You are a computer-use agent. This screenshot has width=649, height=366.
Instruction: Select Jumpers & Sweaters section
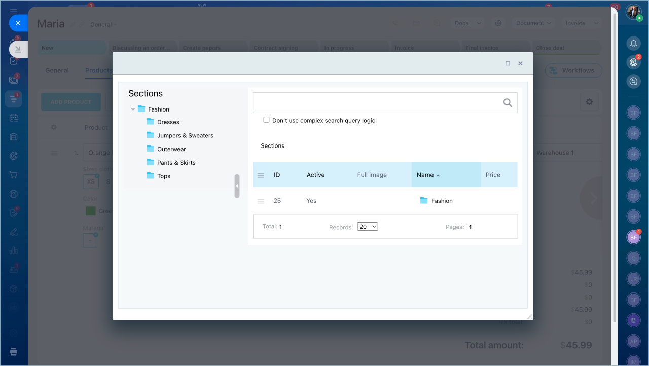coord(185,136)
